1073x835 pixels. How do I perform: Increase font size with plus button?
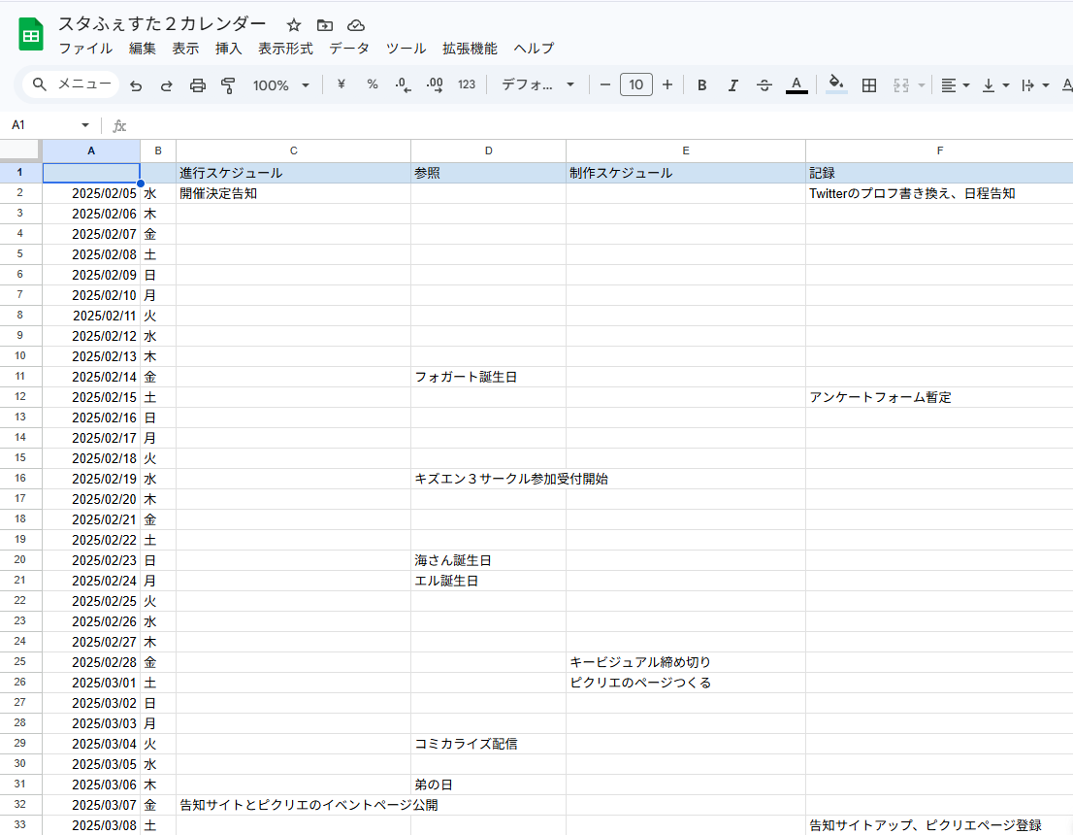(x=667, y=84)
